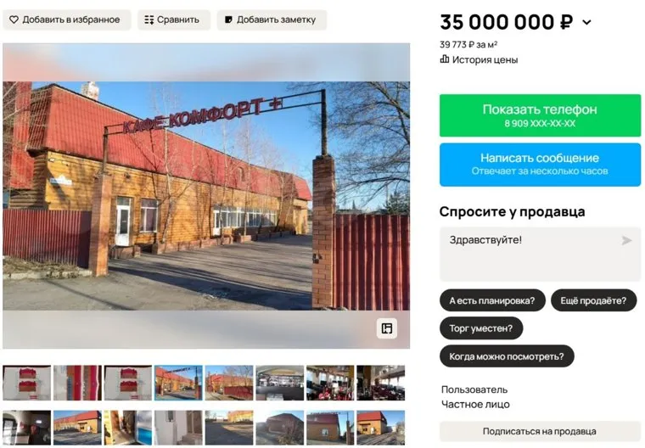
Task: Click the compare list icon
Action: coord(149,20)
